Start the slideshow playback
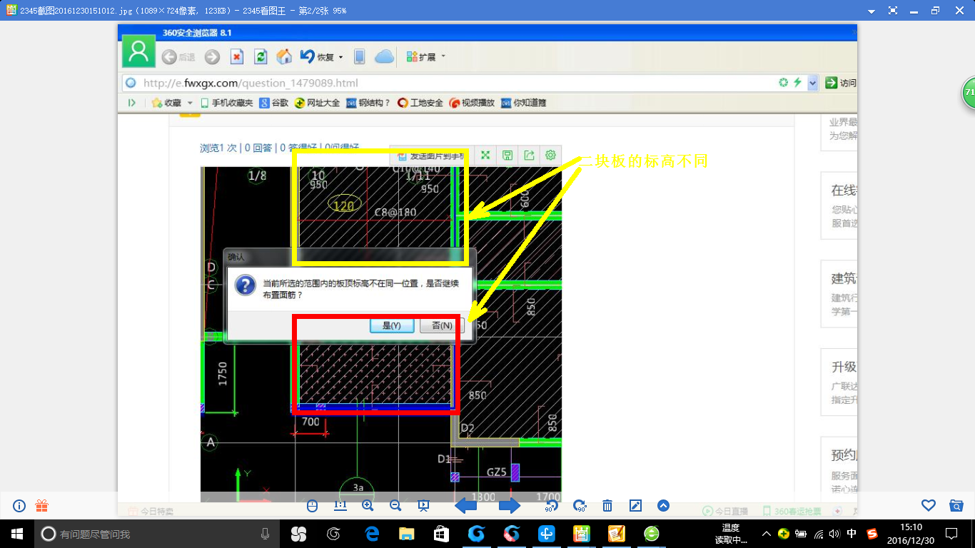 click(x=423, y=506)
